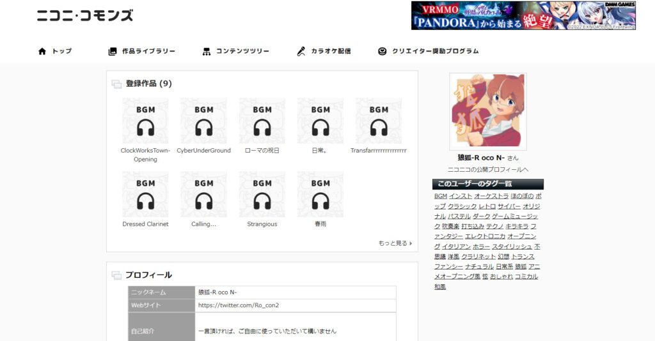This screenshot has width=655, height=341.
Task: Open the CyberUnderGround BGM headphone thumbnail
Action: 203,121
